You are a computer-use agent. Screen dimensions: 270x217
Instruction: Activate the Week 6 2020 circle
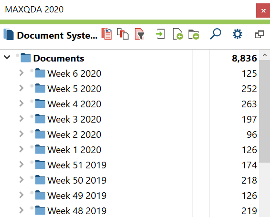click(x=32, y=71)
